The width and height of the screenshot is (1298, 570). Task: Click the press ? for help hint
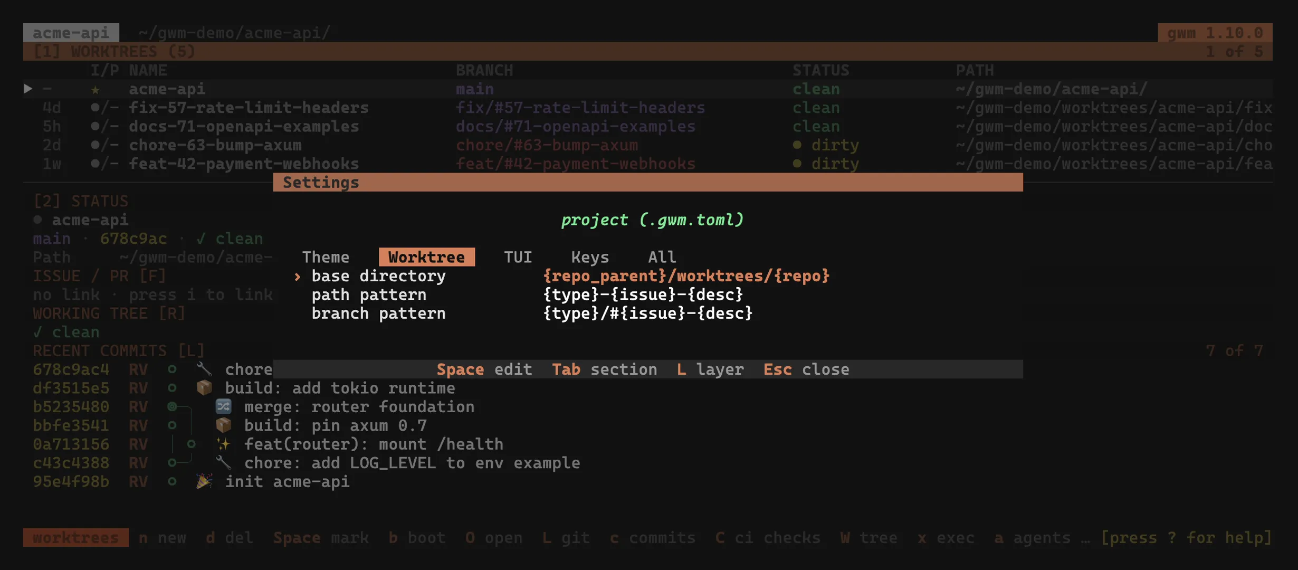click(x=1186, y=537)
